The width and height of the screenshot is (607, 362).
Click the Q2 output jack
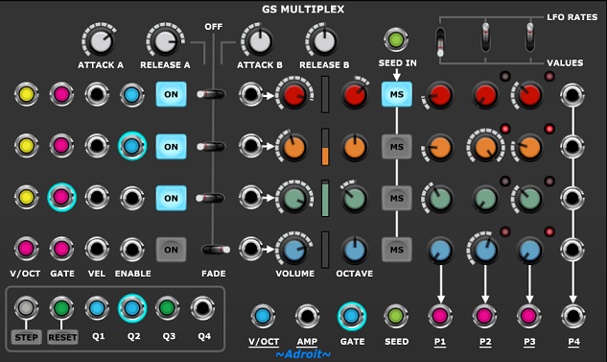pyautogui.click(x=132, y=308)
